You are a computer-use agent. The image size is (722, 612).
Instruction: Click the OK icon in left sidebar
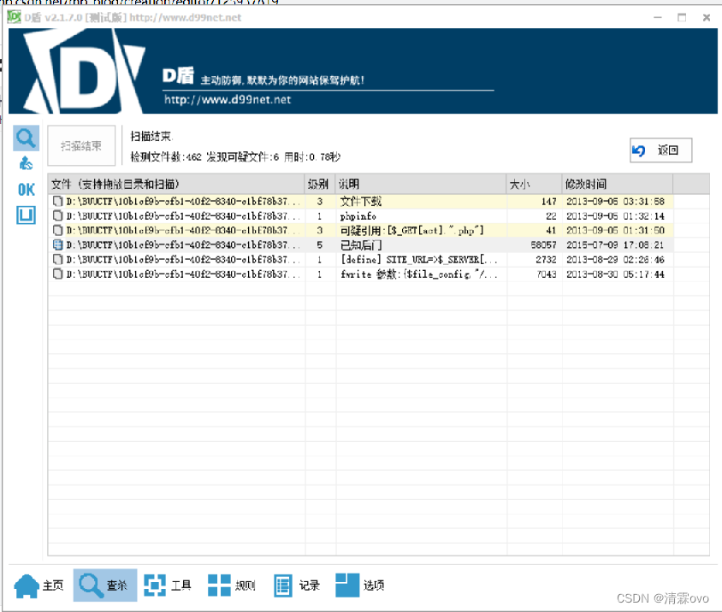[x=26, y=190]
